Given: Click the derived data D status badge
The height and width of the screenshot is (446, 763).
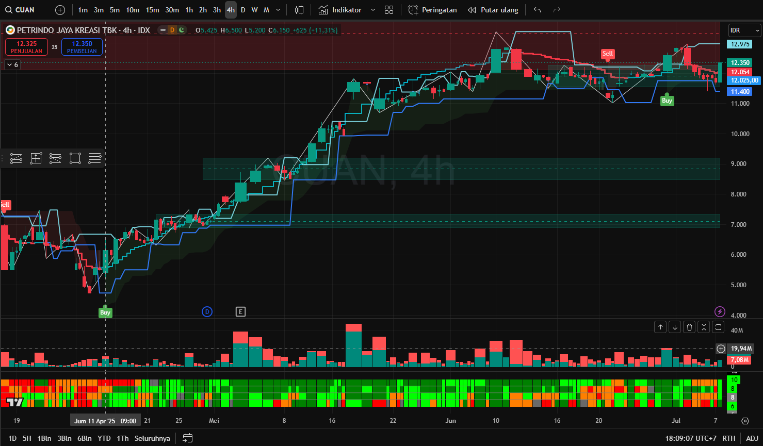Looking at the screenshot, I should tap(172, 30).
